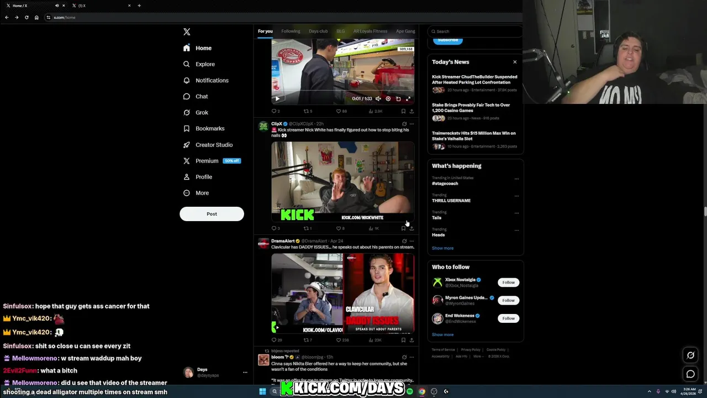Open more options on the DramaAlert post
Image resolution: width=707 pixels, height=398 pixels.
411,241
